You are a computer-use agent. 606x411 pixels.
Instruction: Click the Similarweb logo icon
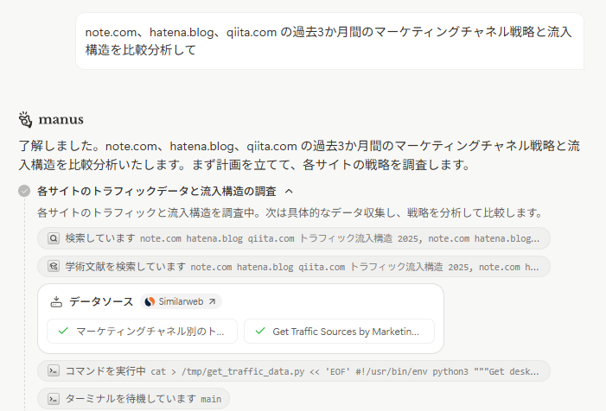point(150,301)
